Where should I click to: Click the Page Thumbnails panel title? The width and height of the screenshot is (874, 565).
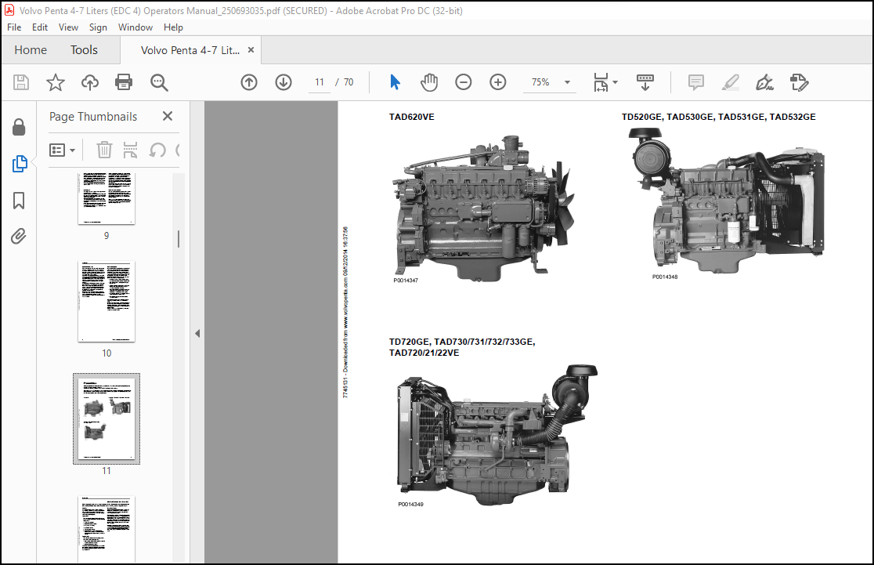coord(93,117)
